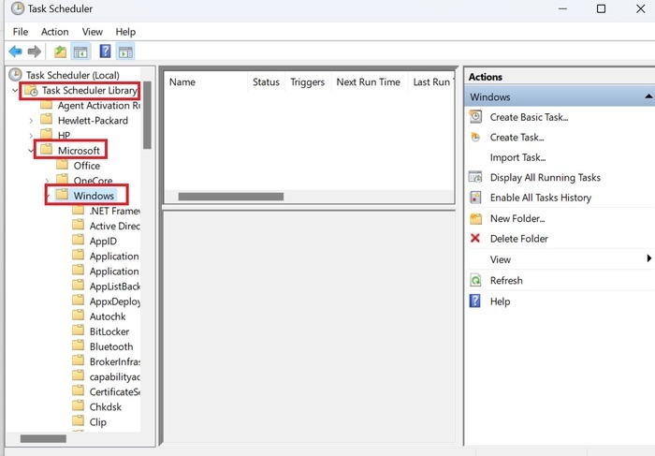Click the green Refresh icon in Actions
Image resolution: width=655 pixels, height=456 pixels.
point(475,280)
